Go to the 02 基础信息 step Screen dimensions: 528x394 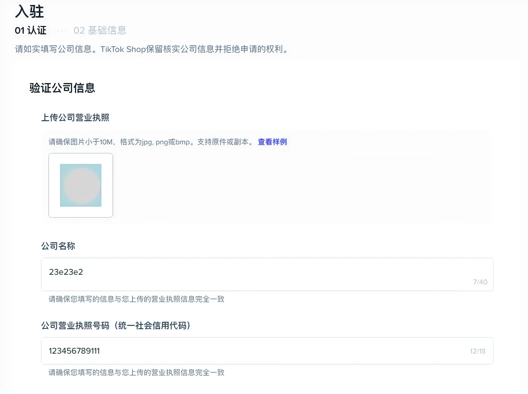pyautogui.click(x=100, y=31)
